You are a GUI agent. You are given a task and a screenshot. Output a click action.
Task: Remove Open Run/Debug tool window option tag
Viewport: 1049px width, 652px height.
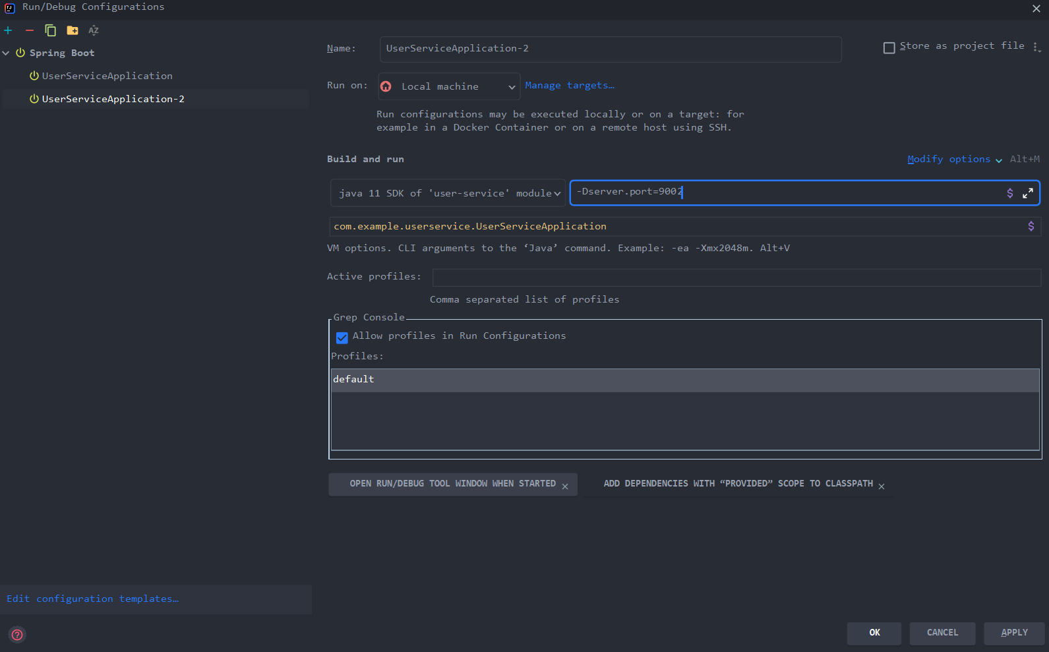(x=565, y=487)
